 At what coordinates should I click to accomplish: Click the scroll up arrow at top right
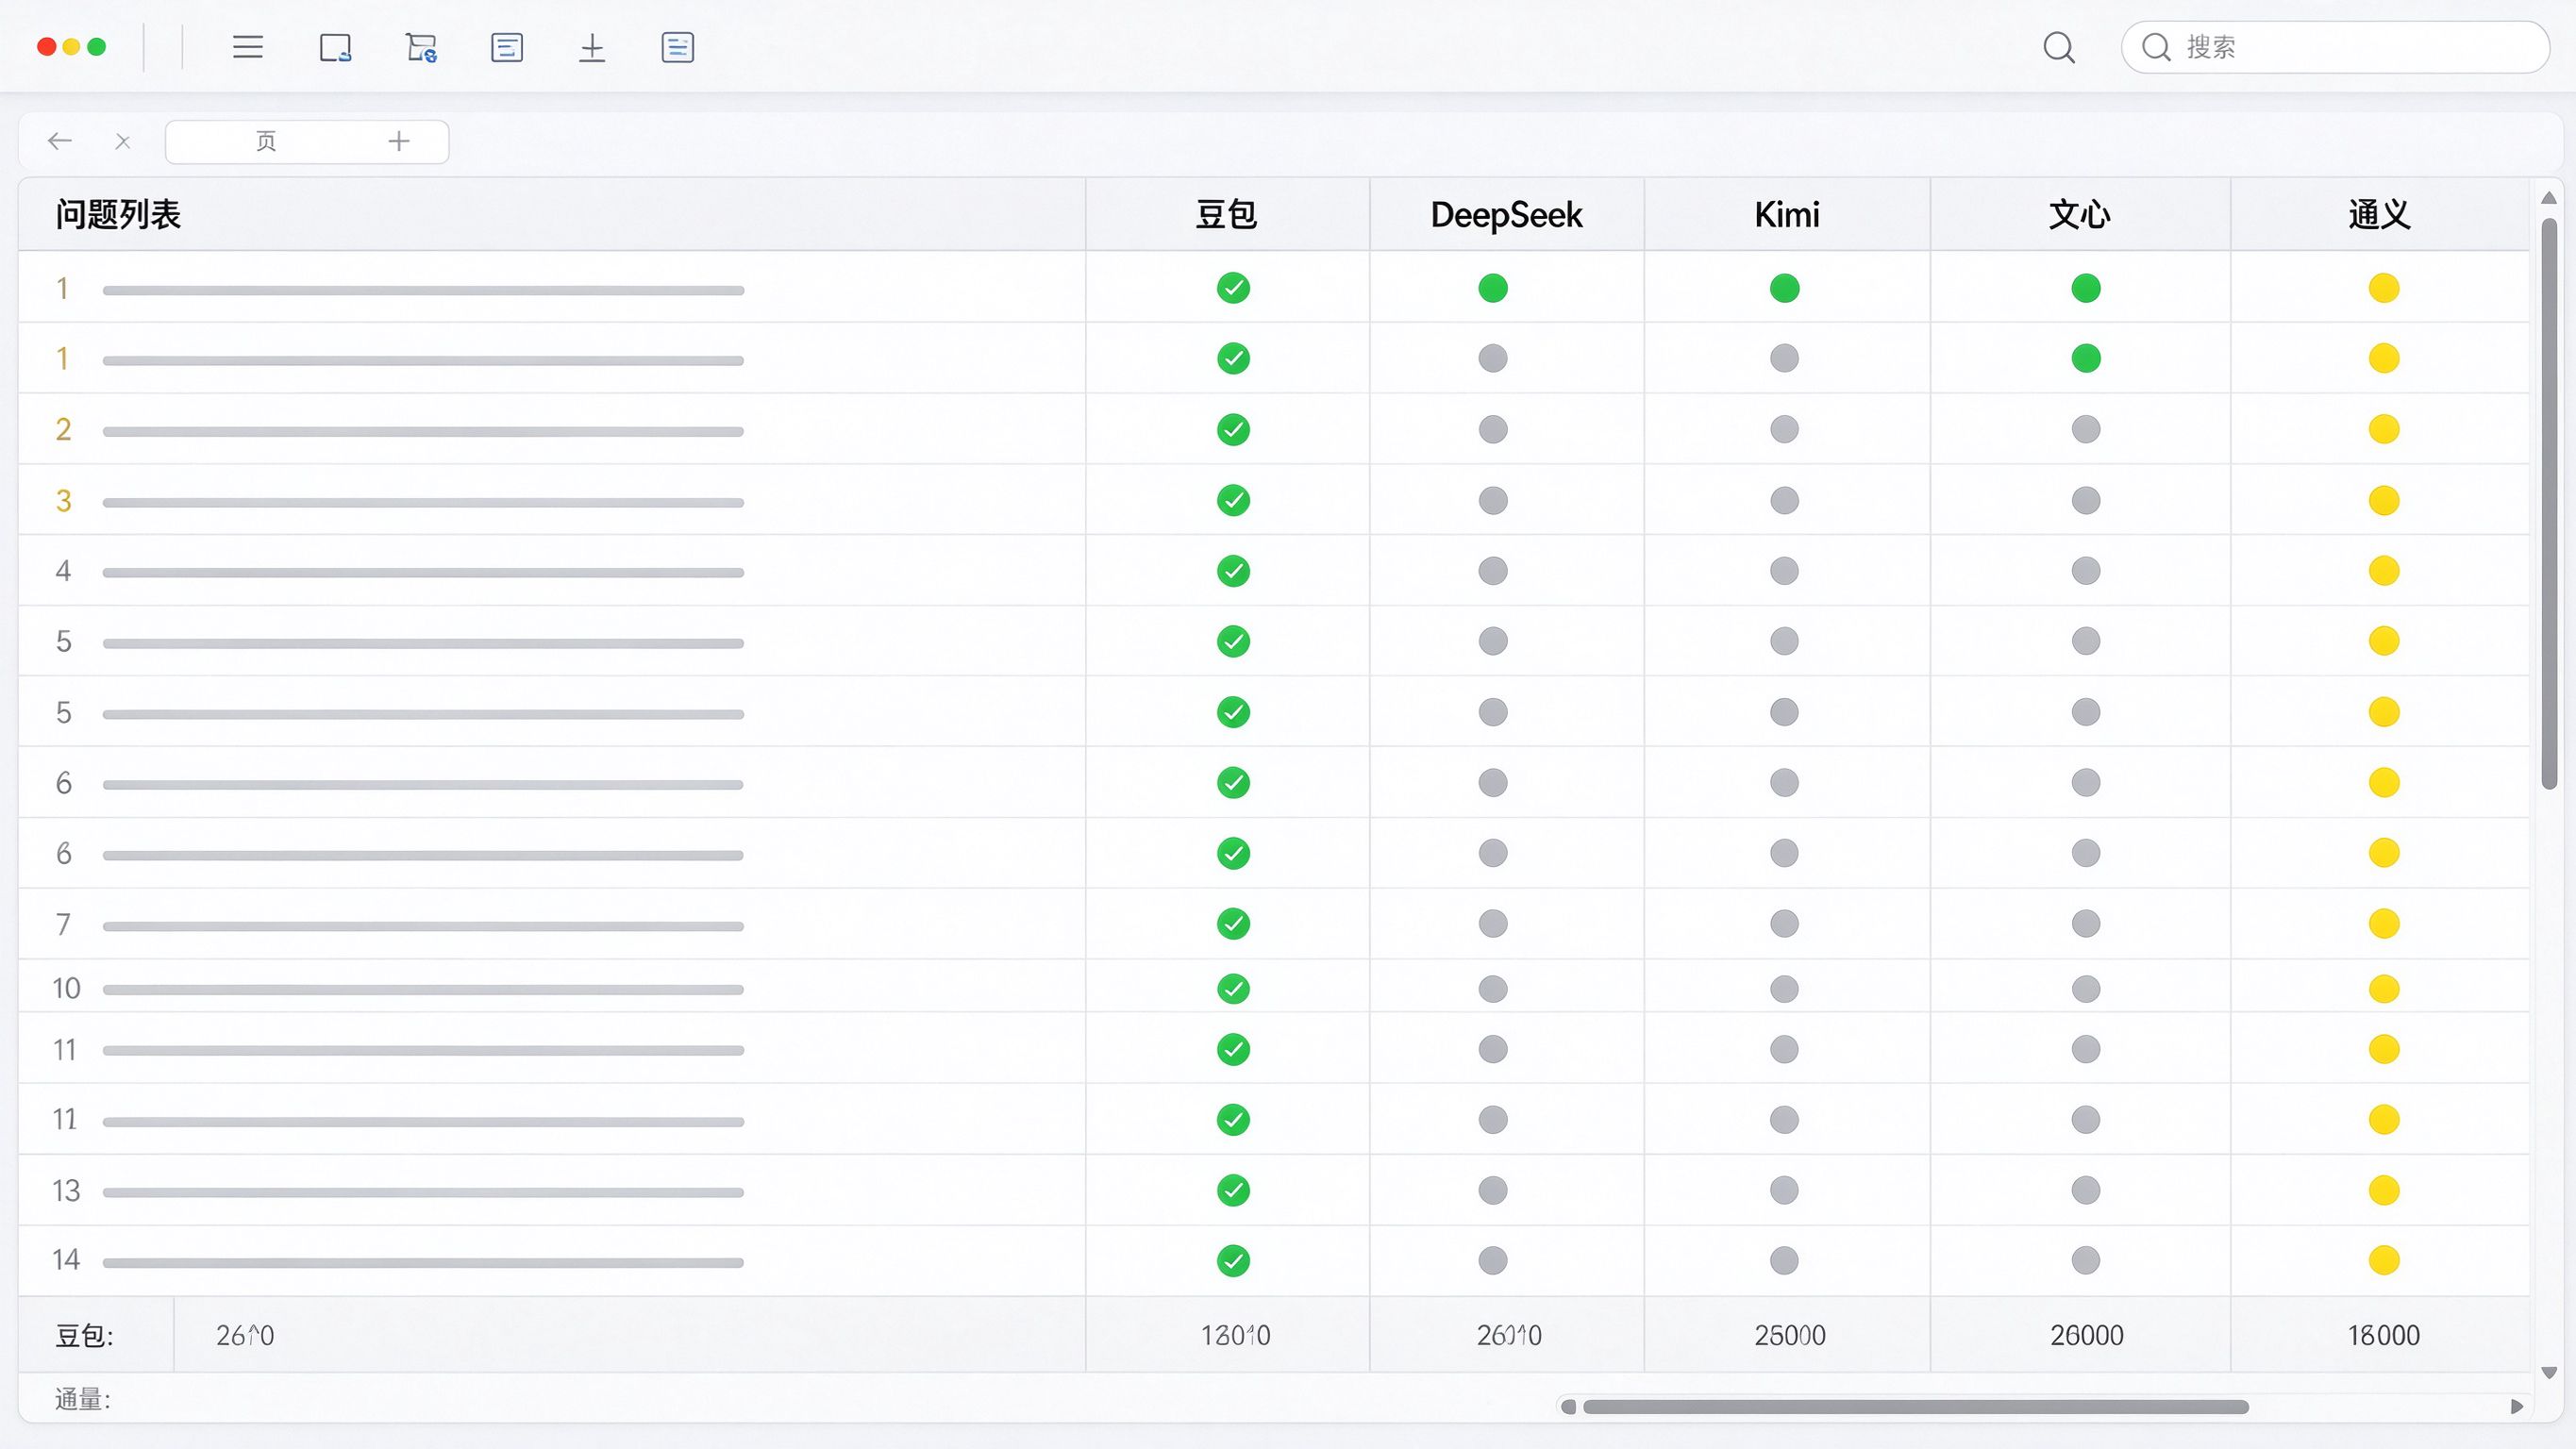pos(2549,197)
